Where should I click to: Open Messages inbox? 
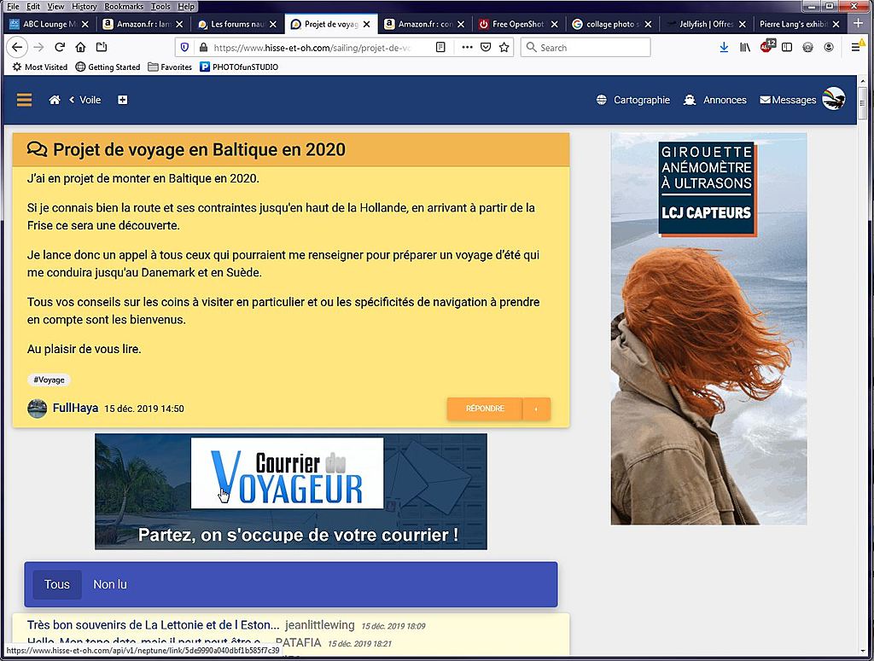788,100
